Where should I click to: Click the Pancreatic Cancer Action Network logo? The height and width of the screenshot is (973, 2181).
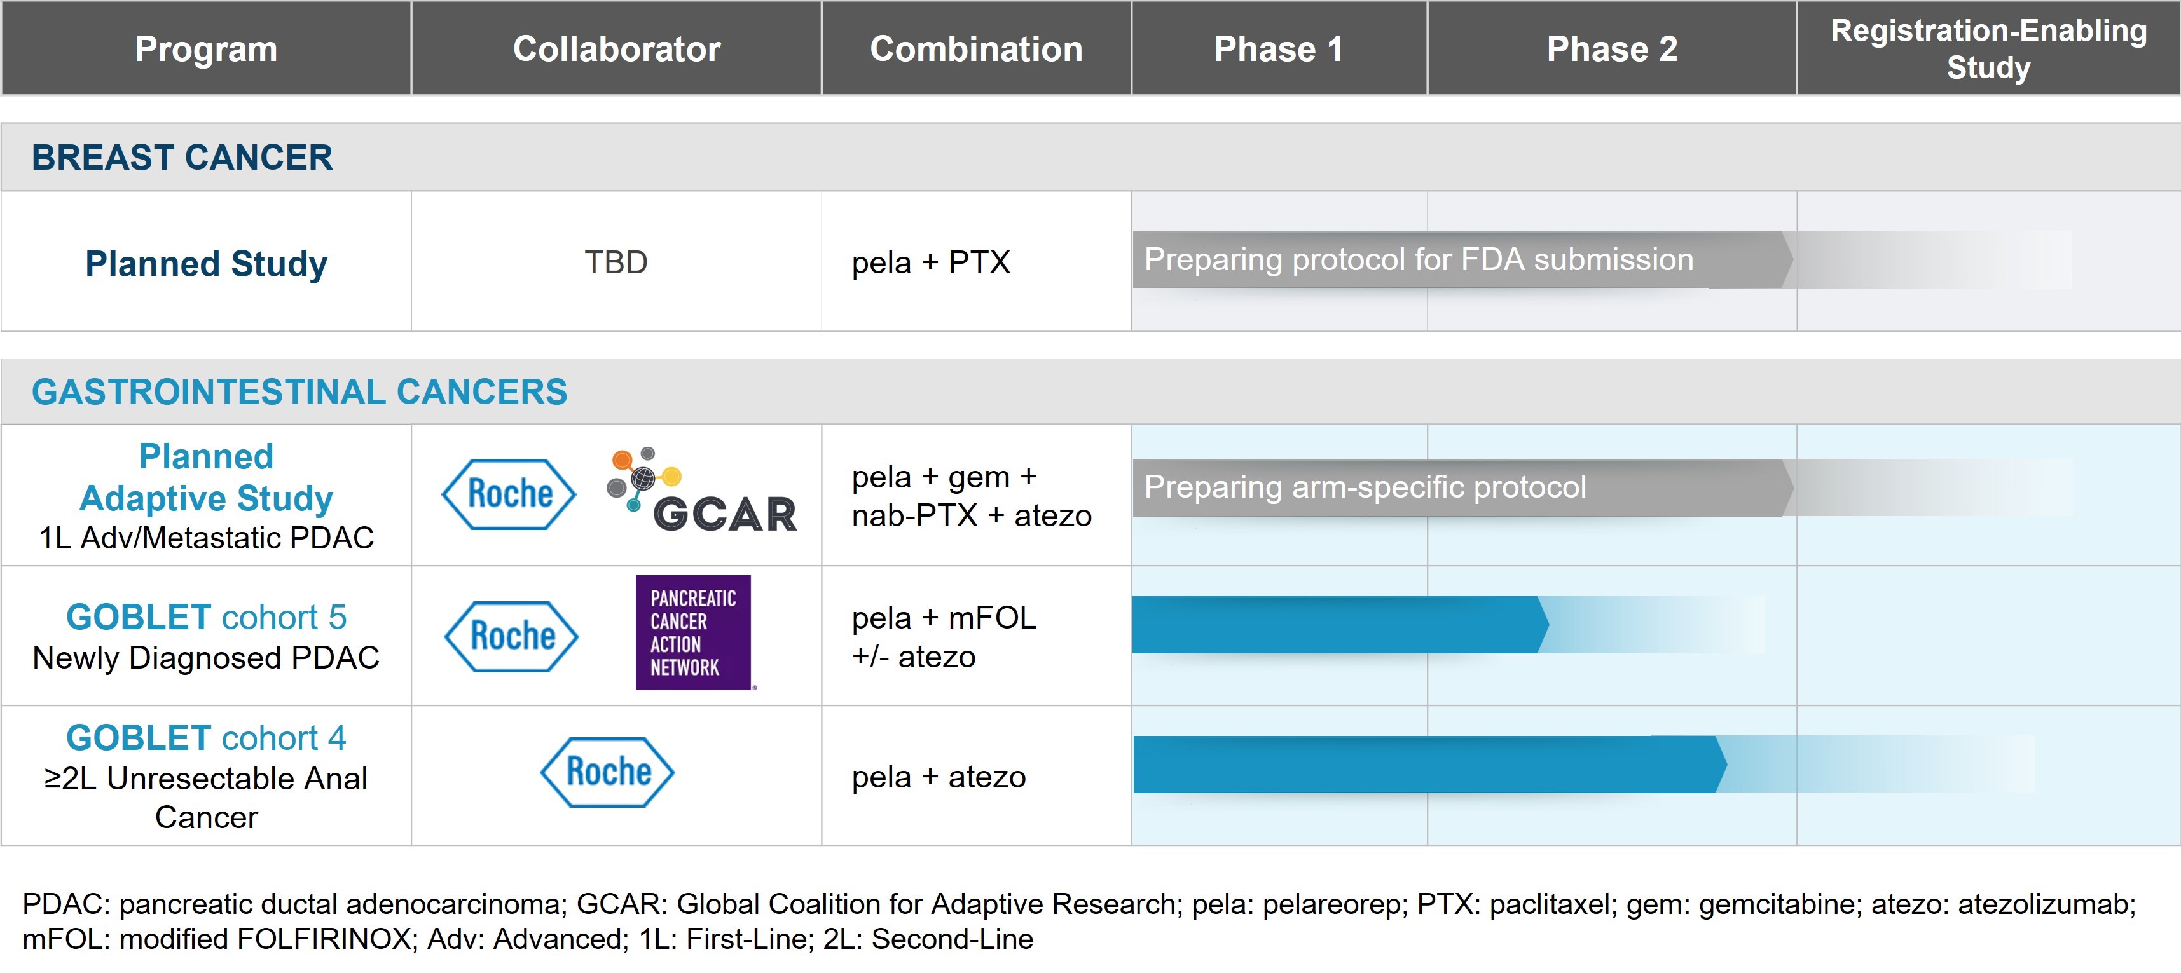click(x=694, y=633)
